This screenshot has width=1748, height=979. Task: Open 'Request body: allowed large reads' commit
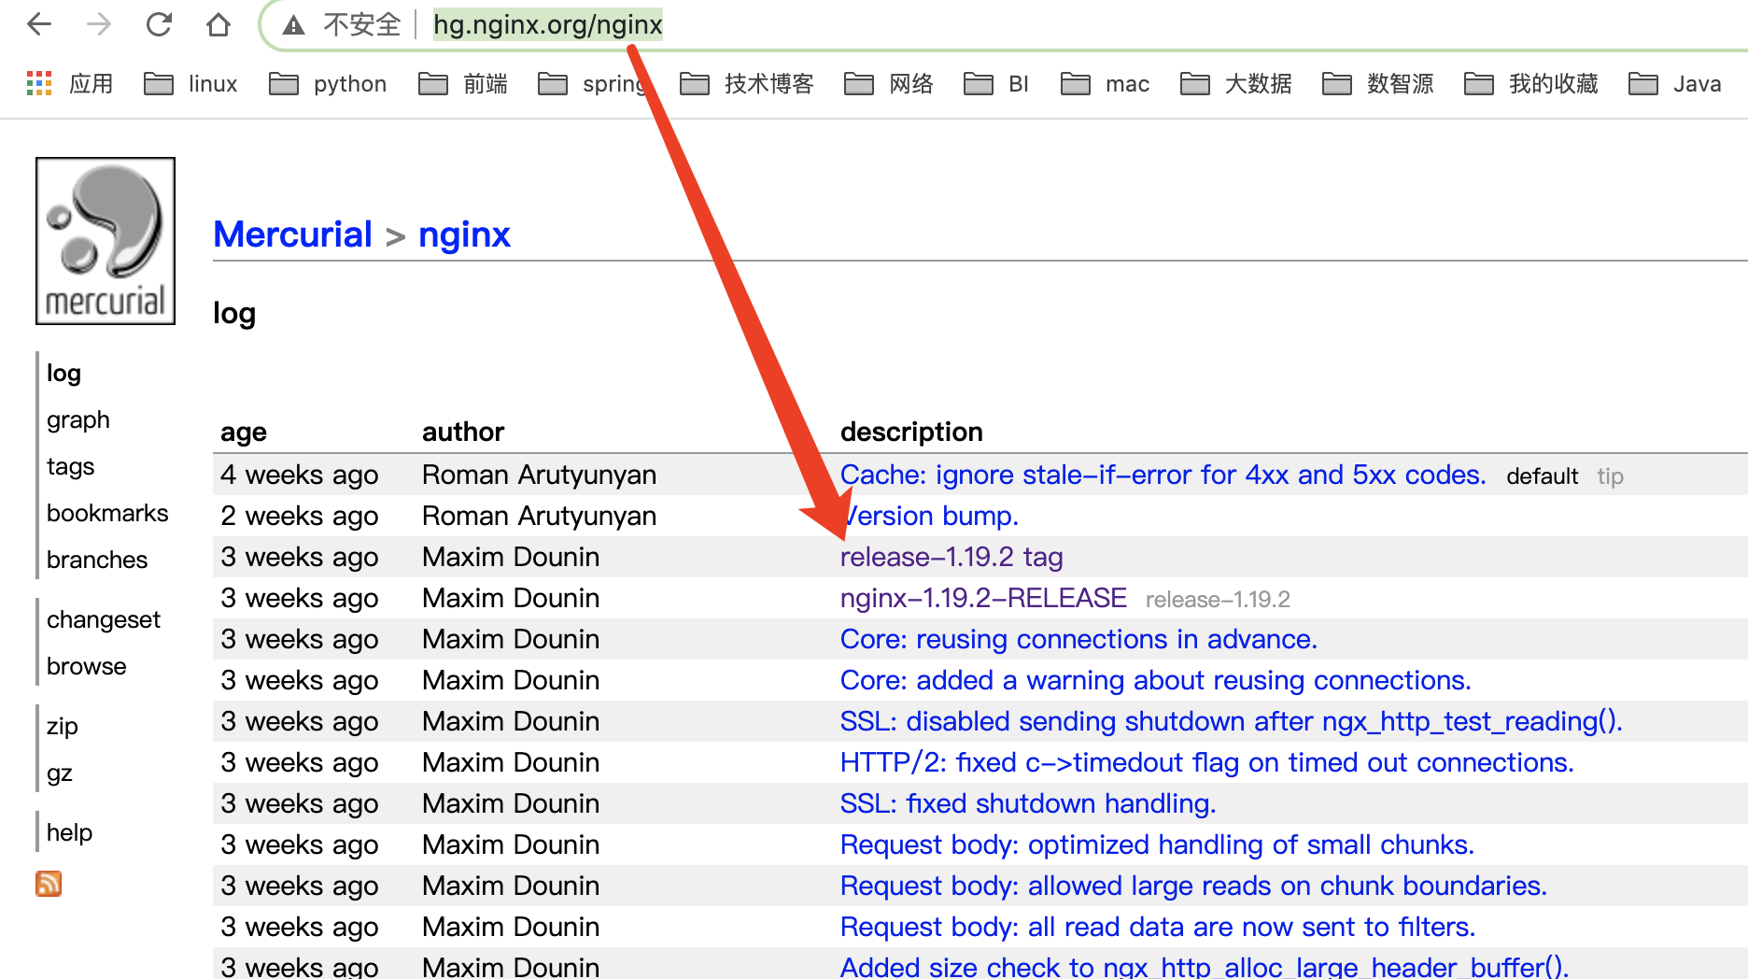(1193, 886)
